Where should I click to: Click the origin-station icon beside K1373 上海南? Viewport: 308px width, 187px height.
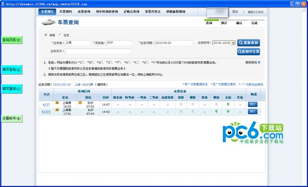pyautogui.click(x=57, y=110)
